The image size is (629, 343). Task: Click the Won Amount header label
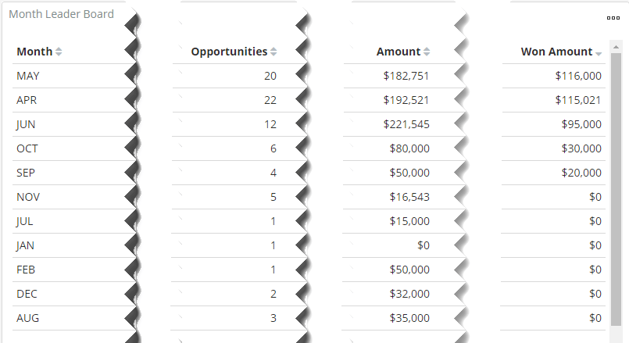tap(556, 52)
